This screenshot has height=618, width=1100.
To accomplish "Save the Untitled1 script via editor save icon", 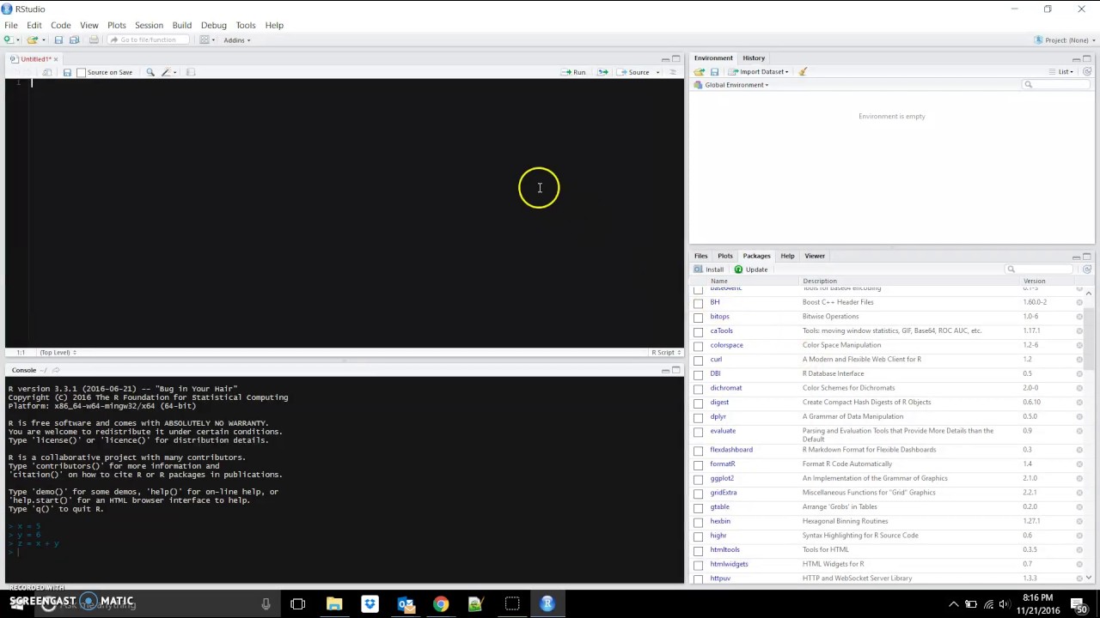I will coord(67,72).
